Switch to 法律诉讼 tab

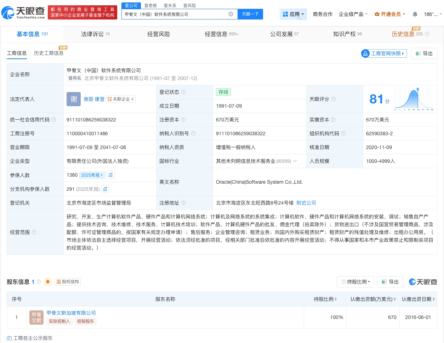(x=95, y=34)
